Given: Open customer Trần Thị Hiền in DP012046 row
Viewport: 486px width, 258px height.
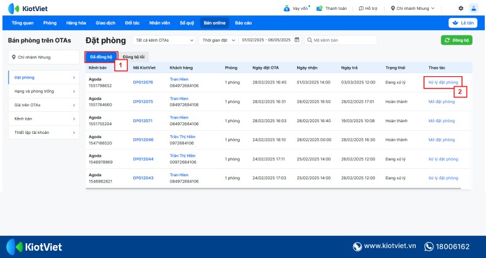Looking at the screenshot, I should point(182,137).
